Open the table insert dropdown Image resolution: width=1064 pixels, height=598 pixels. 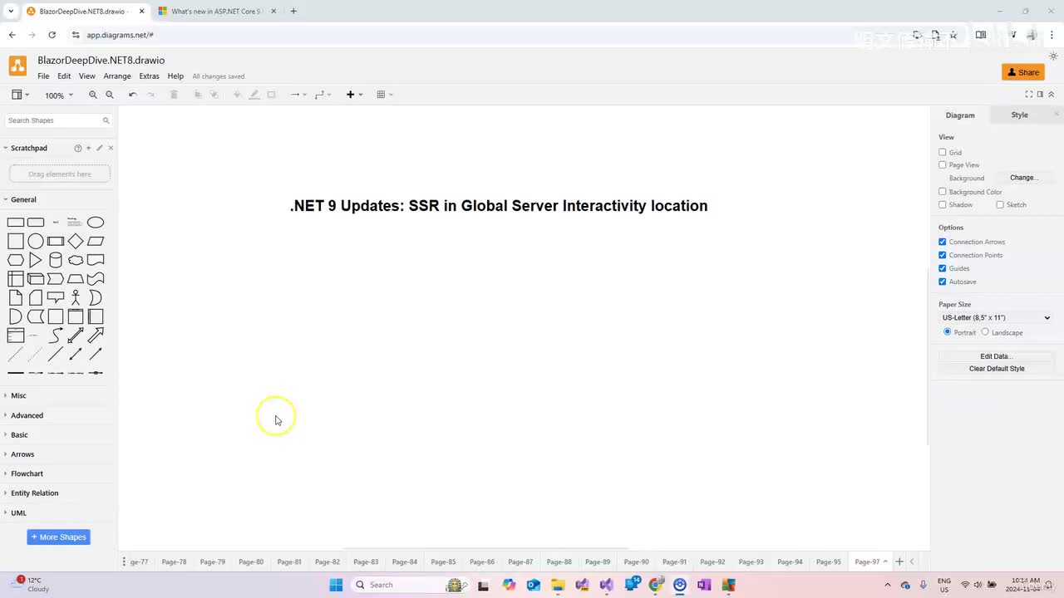click(385, 95)
